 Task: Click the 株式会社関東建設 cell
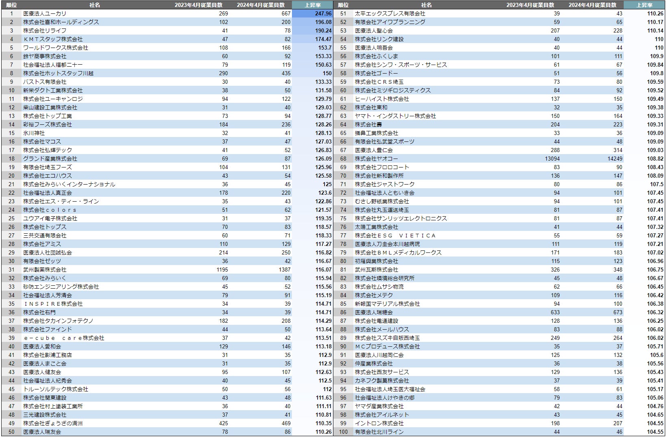pyautogui.click(x=45, y=398)
